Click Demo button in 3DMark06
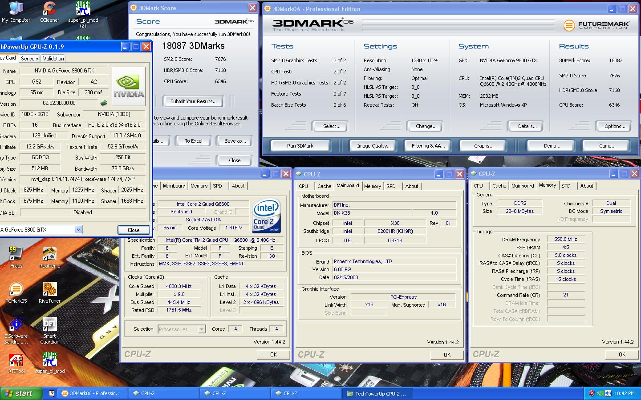This screenshot has height=400, width=641. tap(552, 146)
